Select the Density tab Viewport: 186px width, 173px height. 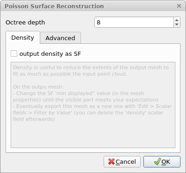pyautogui.click(x=23, y=37)
